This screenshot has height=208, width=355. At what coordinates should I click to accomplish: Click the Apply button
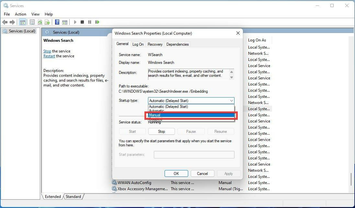(x=228, y=174)
